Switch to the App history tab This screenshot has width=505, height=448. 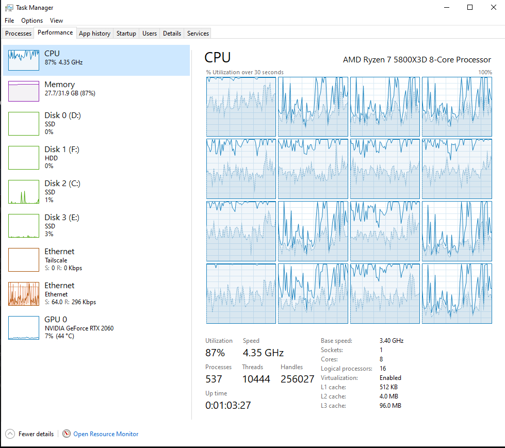pyautogui.click(x=94, y=34)
